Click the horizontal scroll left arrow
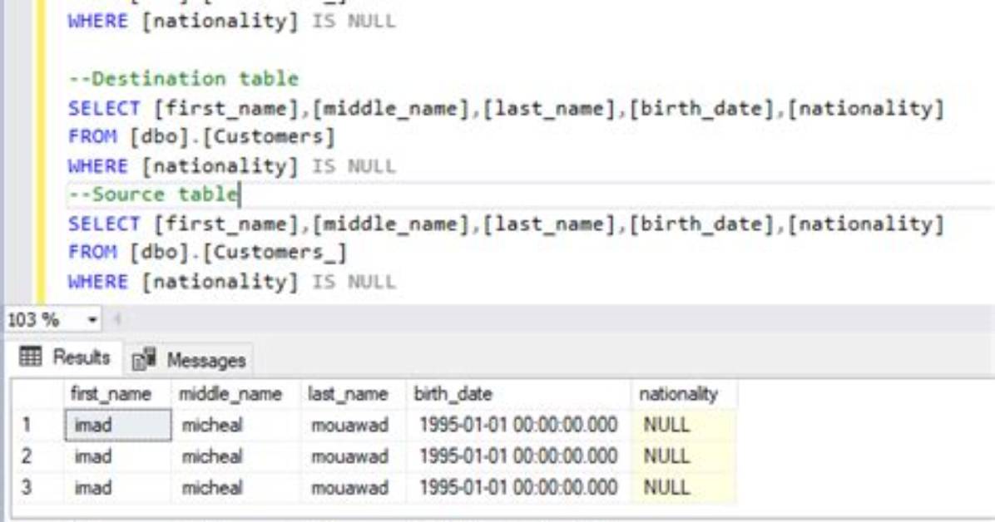 (116, 319)
